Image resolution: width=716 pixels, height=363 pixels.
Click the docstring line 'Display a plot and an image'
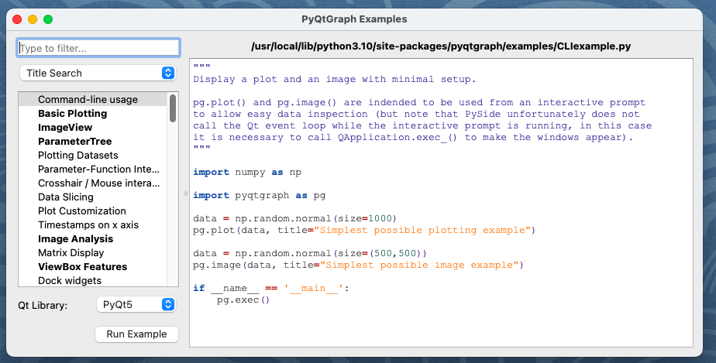tap(334, 79)
